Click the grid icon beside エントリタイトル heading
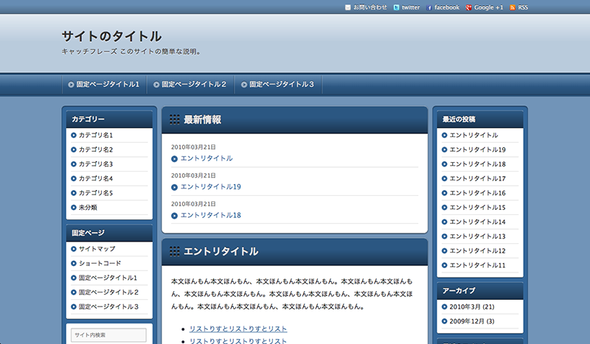The height and width of the screenshot is (344, 590). [x=175, y=251]
